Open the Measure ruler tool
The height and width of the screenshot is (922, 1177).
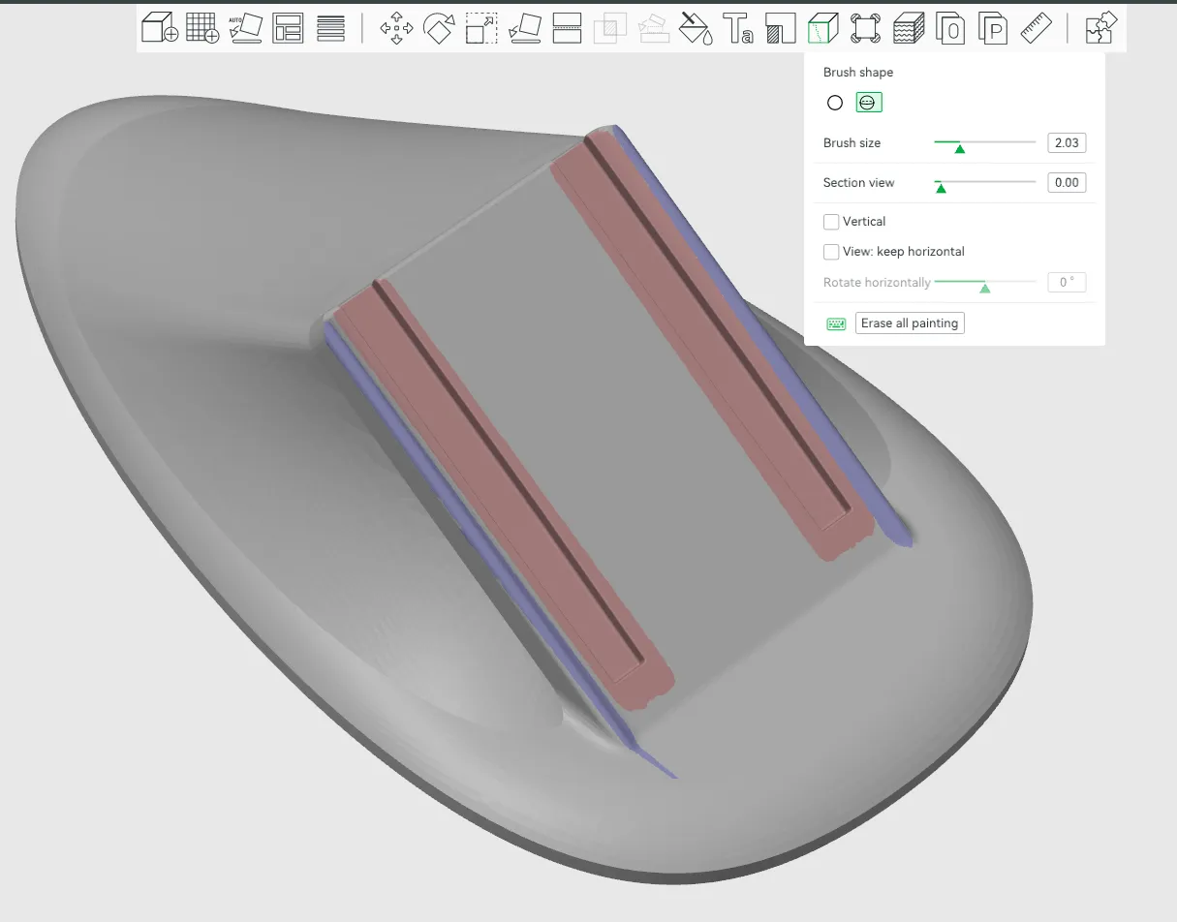[x=1036, y=28]
